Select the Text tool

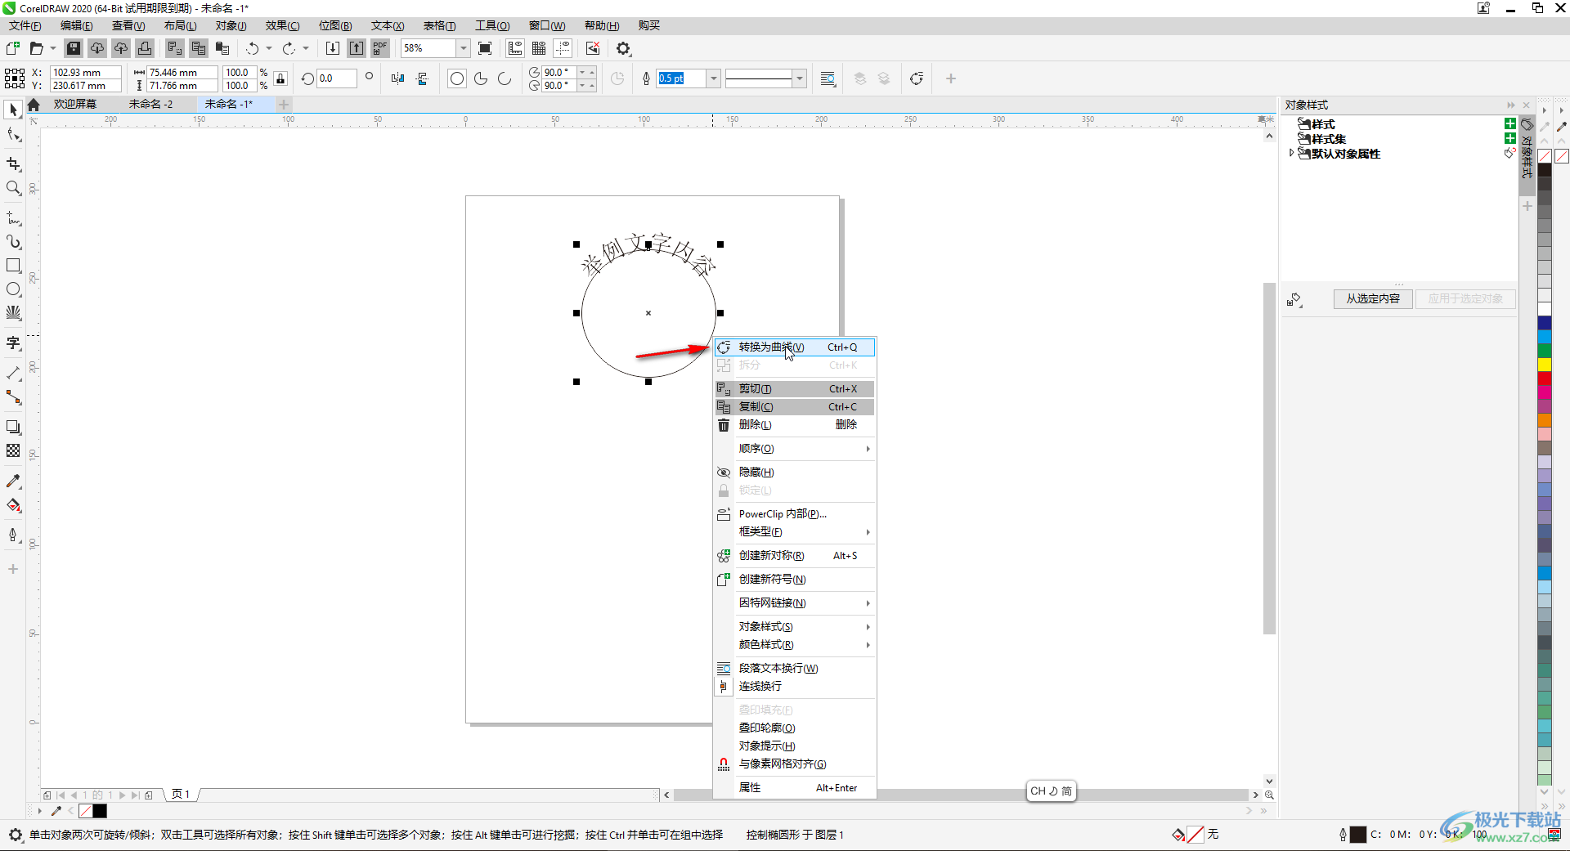click(13, 343)
